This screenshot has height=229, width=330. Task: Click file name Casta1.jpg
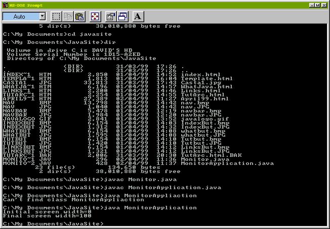click(x=201, y=82)
